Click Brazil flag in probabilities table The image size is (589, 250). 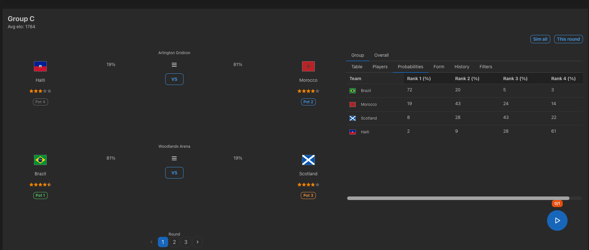[x=353, y=91]
